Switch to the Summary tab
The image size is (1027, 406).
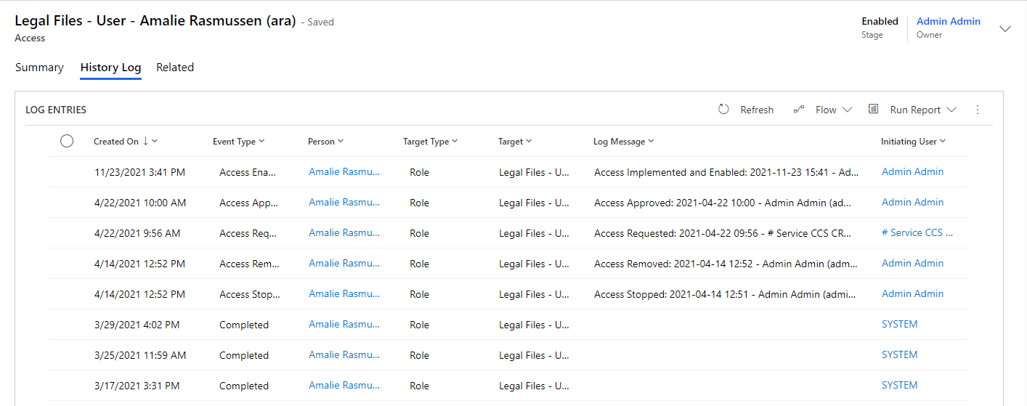coord(39,68)
